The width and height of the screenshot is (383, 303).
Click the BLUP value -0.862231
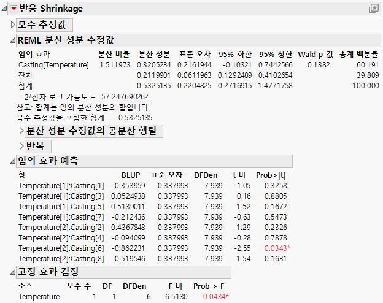coord(128,248)
